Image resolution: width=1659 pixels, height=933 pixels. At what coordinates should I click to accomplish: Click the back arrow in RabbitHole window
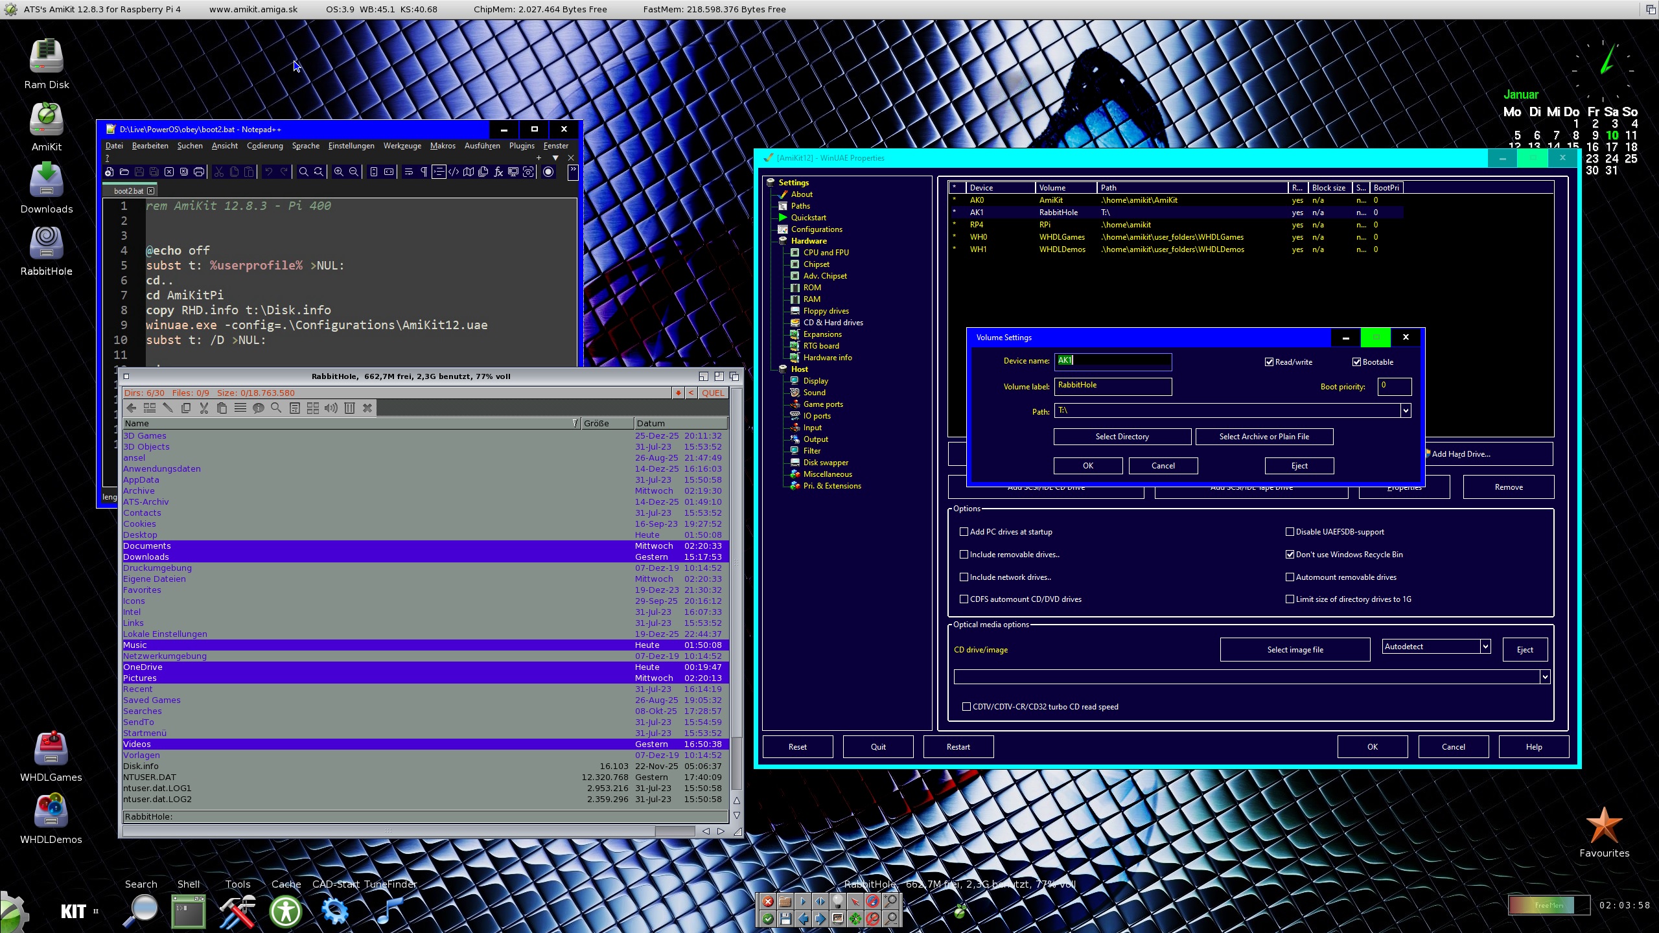point(132,408)
